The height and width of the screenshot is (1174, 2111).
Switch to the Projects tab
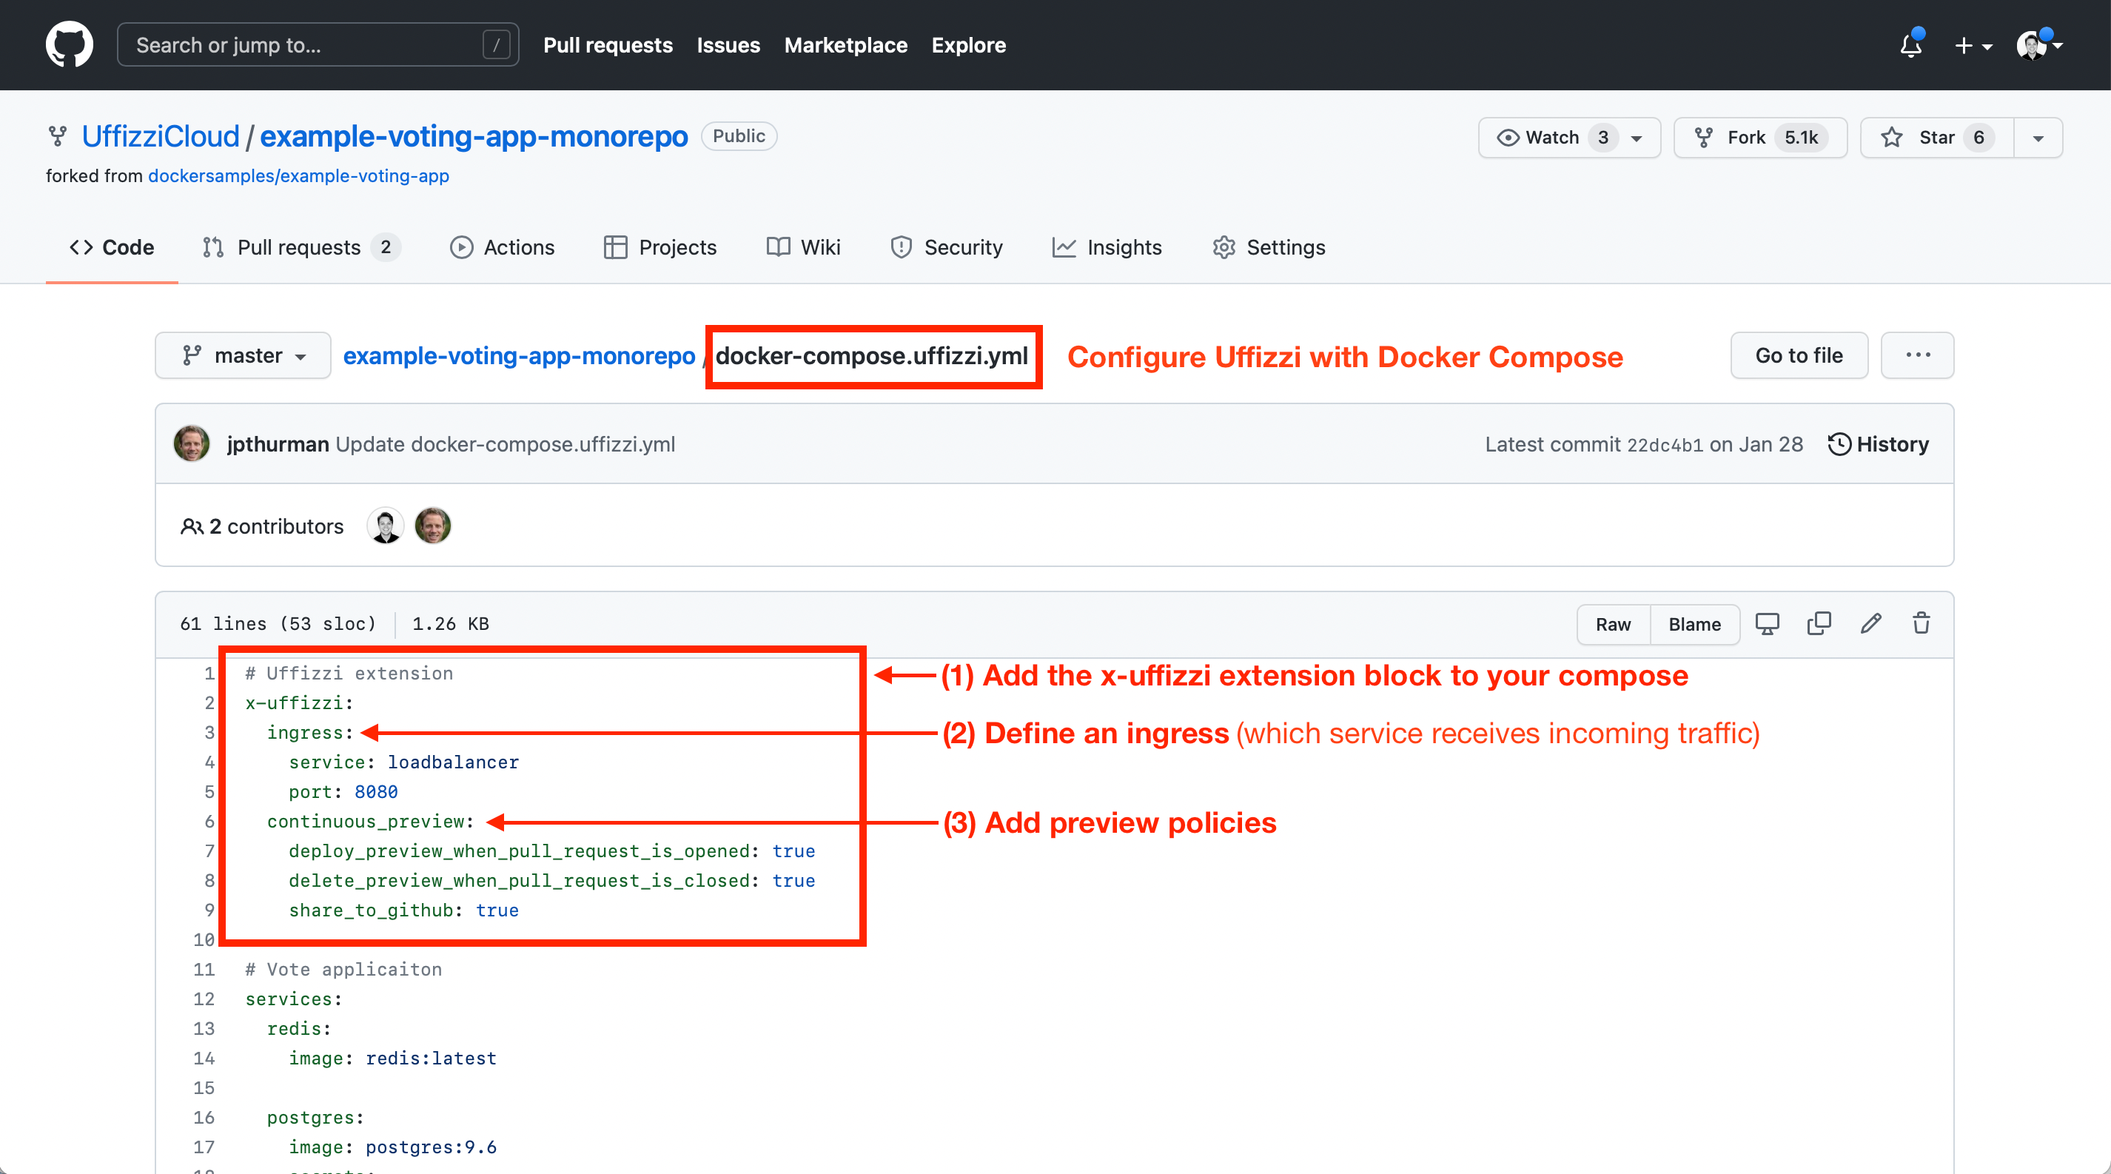point(660,247)
